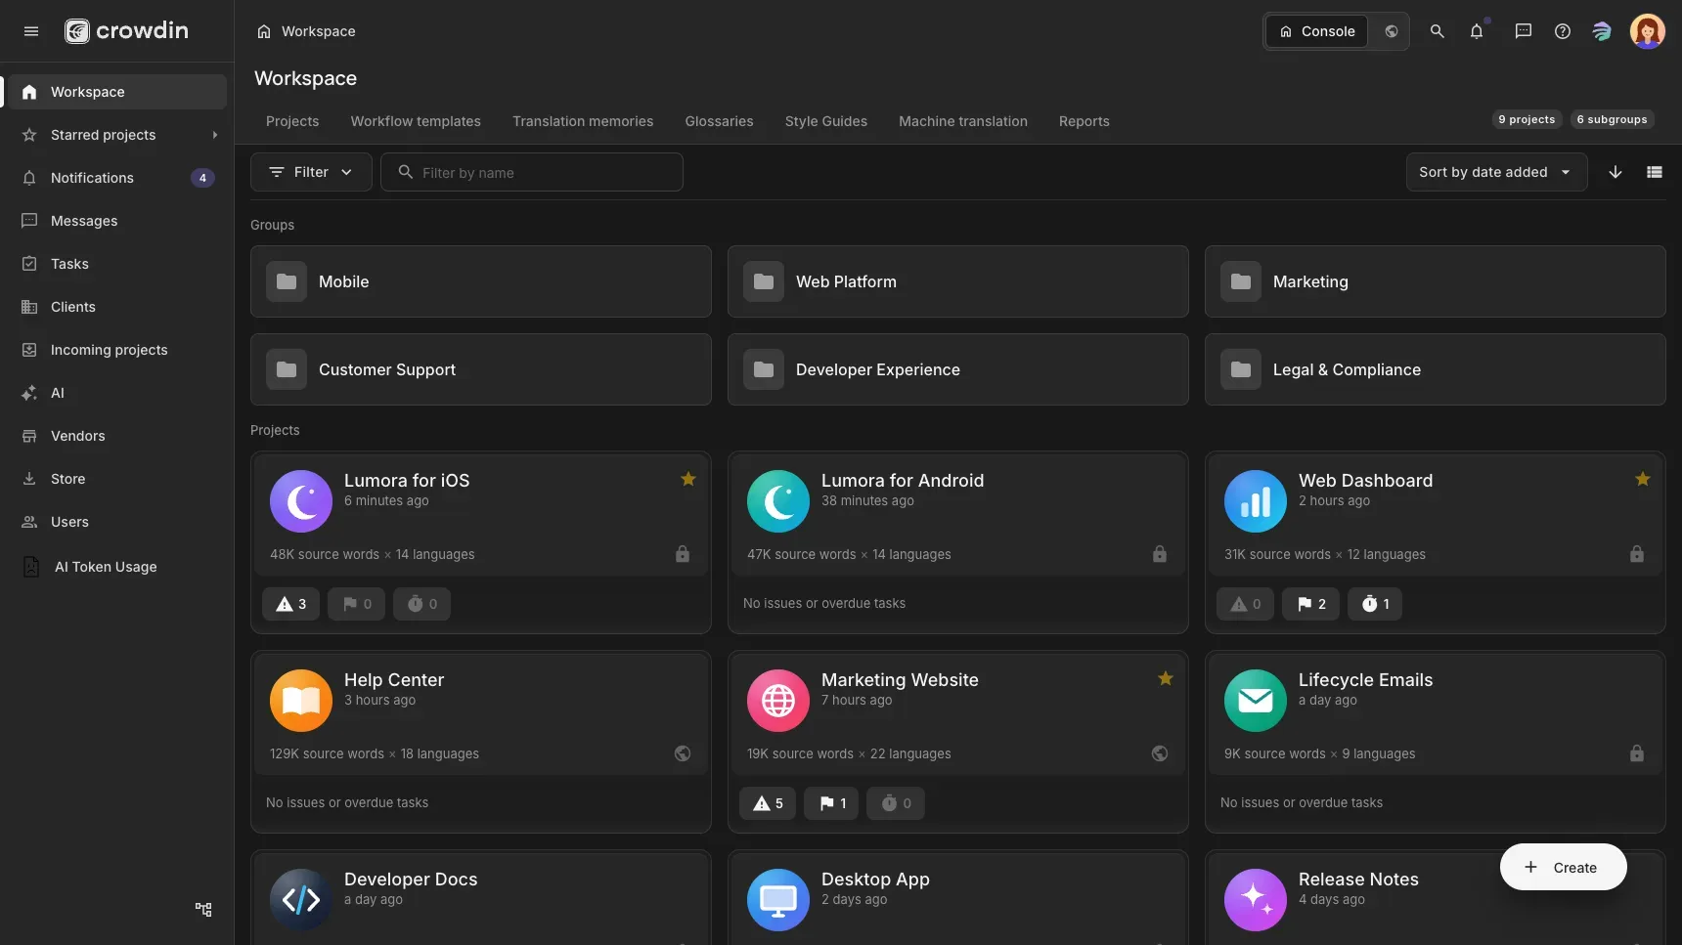
Task: Switch to list view layout
Action: pos(1655,172)
